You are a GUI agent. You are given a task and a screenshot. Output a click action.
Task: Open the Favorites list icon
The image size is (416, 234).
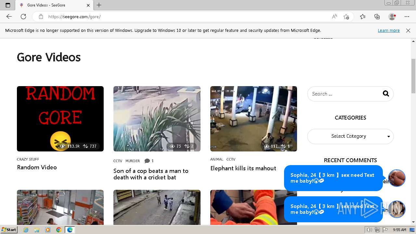coord(363,17)
